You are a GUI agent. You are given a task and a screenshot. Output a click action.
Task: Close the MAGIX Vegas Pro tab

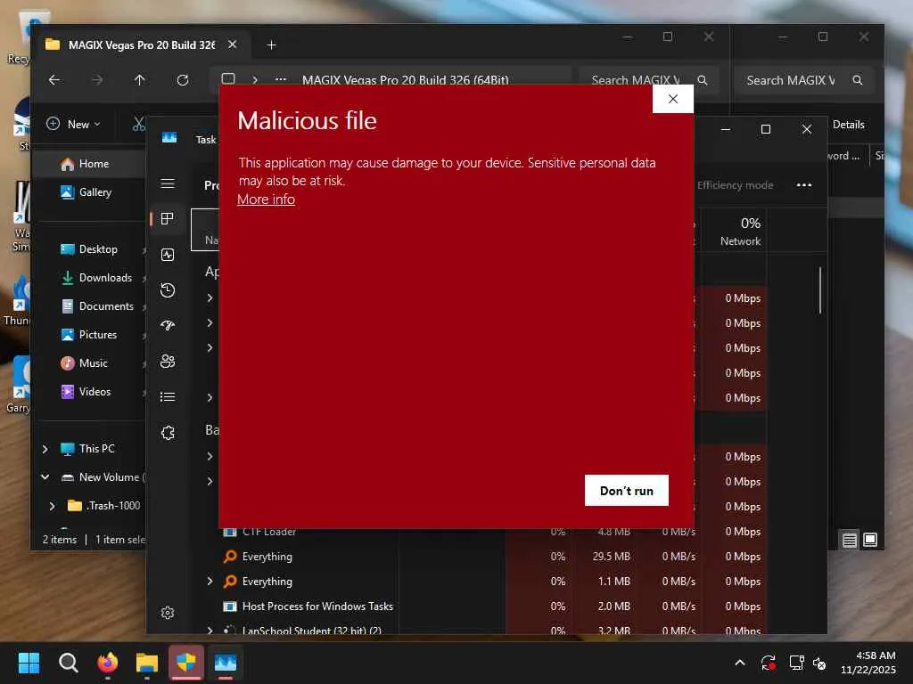233,45
